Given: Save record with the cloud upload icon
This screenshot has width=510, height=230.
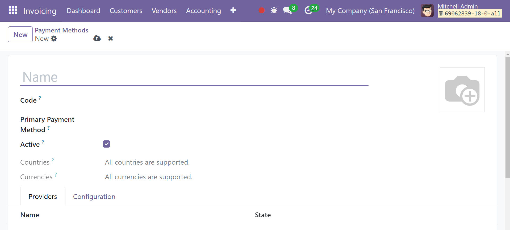Looking at the screenshot, I should 97,38.
